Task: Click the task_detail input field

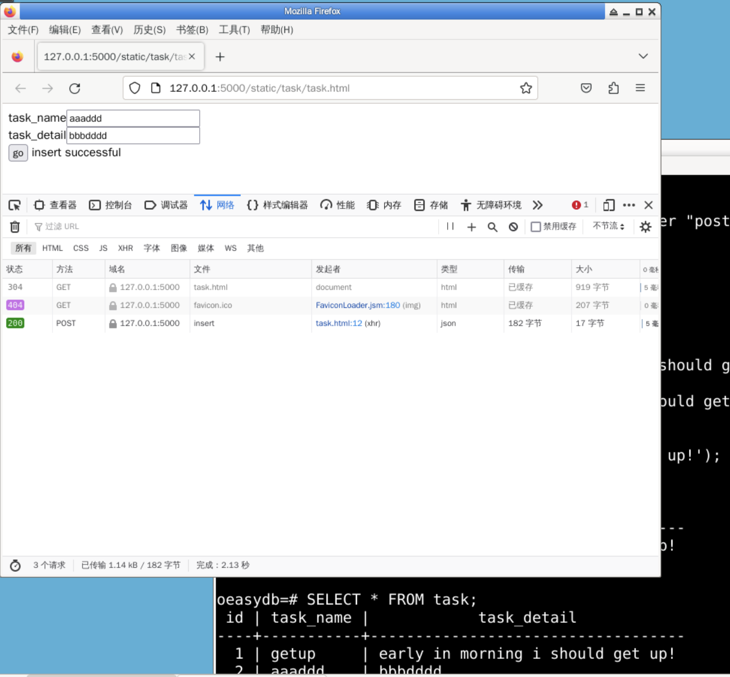Action: point(133,135)
